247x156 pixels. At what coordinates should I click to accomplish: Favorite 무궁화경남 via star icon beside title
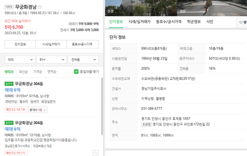point(40,7)
